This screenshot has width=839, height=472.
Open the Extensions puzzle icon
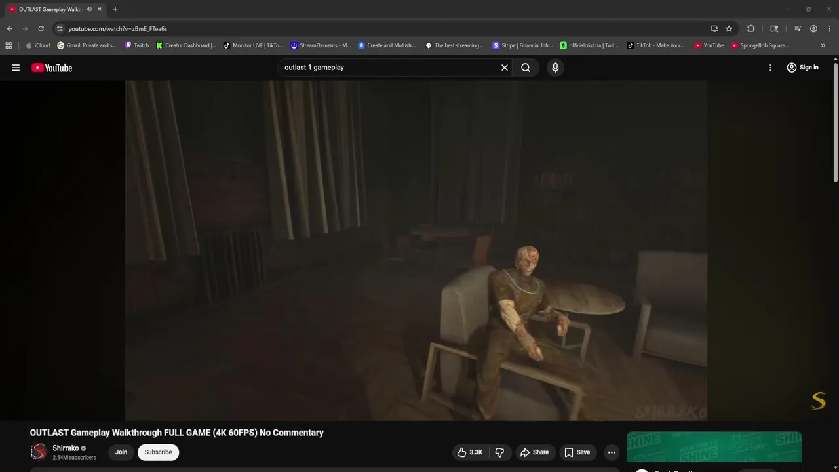[751, 29]
